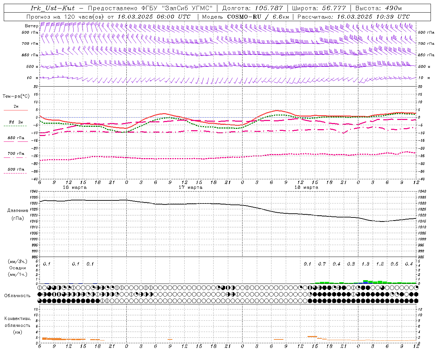Image resolution: width=436 pixels, height=349 pixels.
Task: Select the precipitation value 0.5
Action: coord(394,264)
